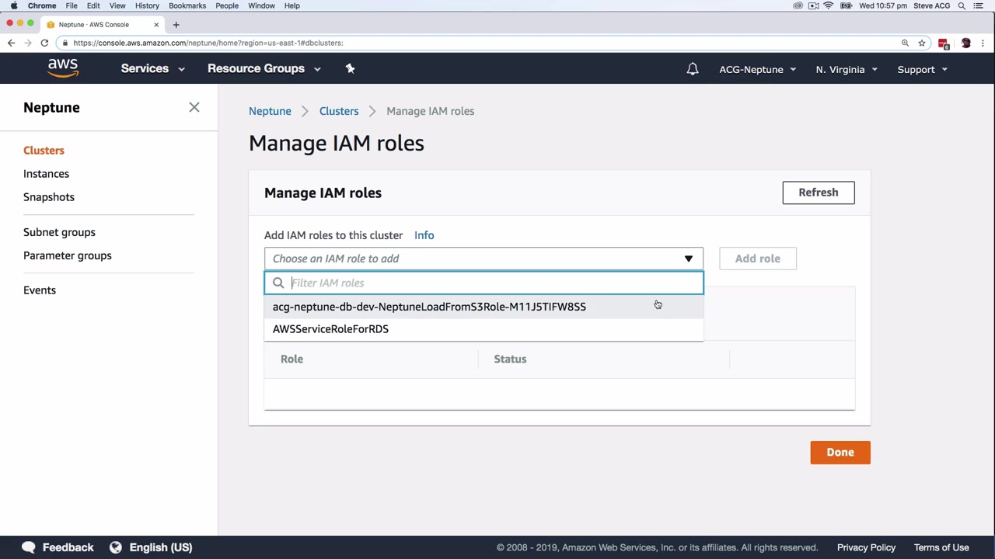Click the Add role button
This screenshot has height=559, width=995.
(758, 259)
